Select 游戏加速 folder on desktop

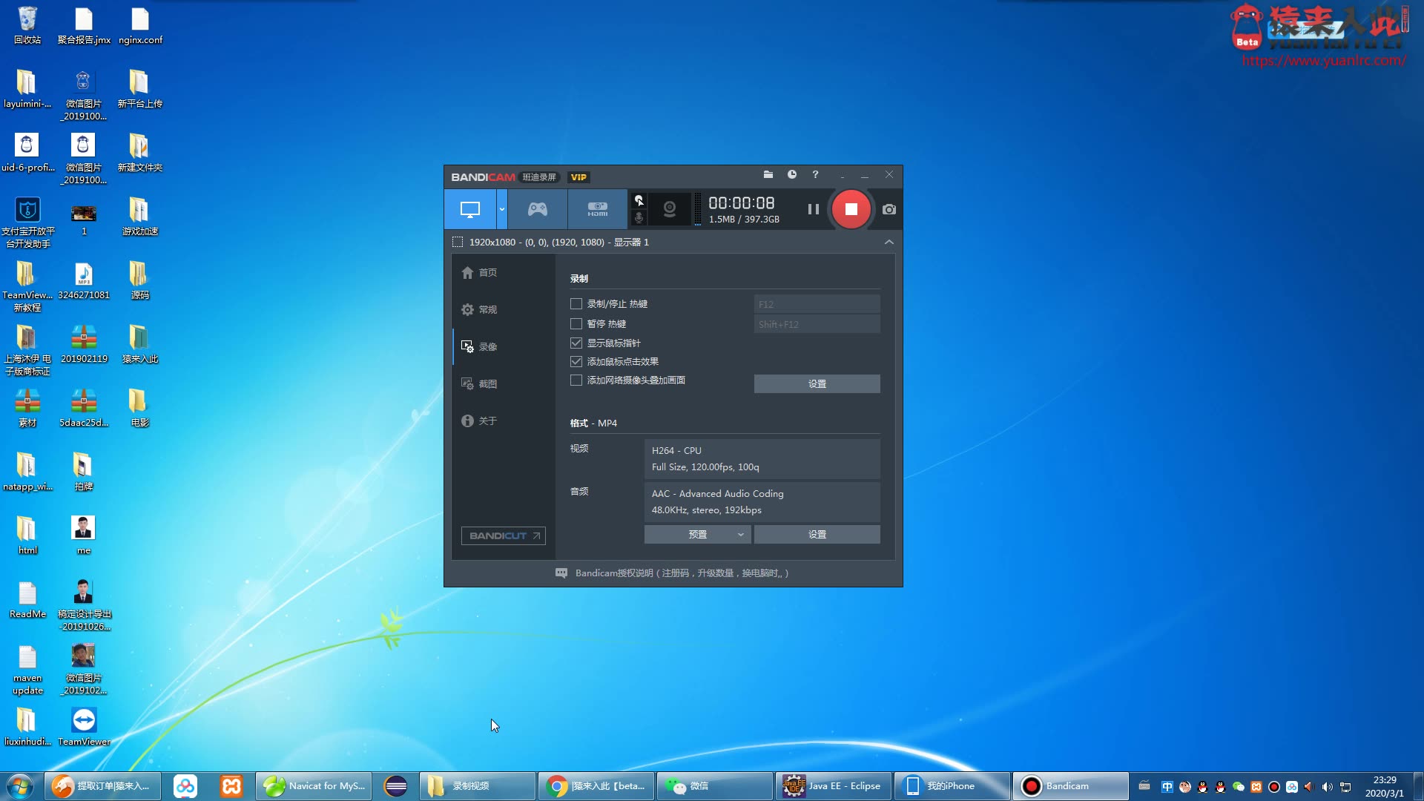coord(140,217)
